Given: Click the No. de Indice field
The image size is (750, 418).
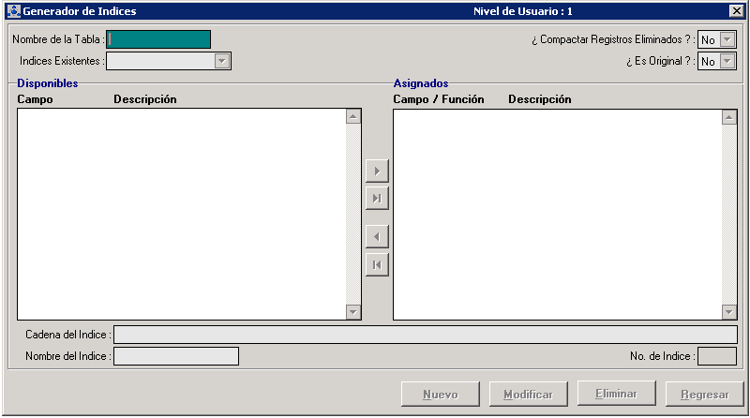Looking at the screenshot, I should click(717, 356).
